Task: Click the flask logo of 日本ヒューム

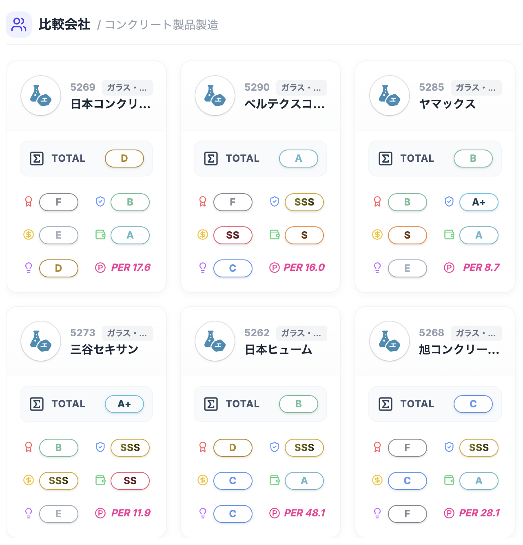Action: (215, 341)
